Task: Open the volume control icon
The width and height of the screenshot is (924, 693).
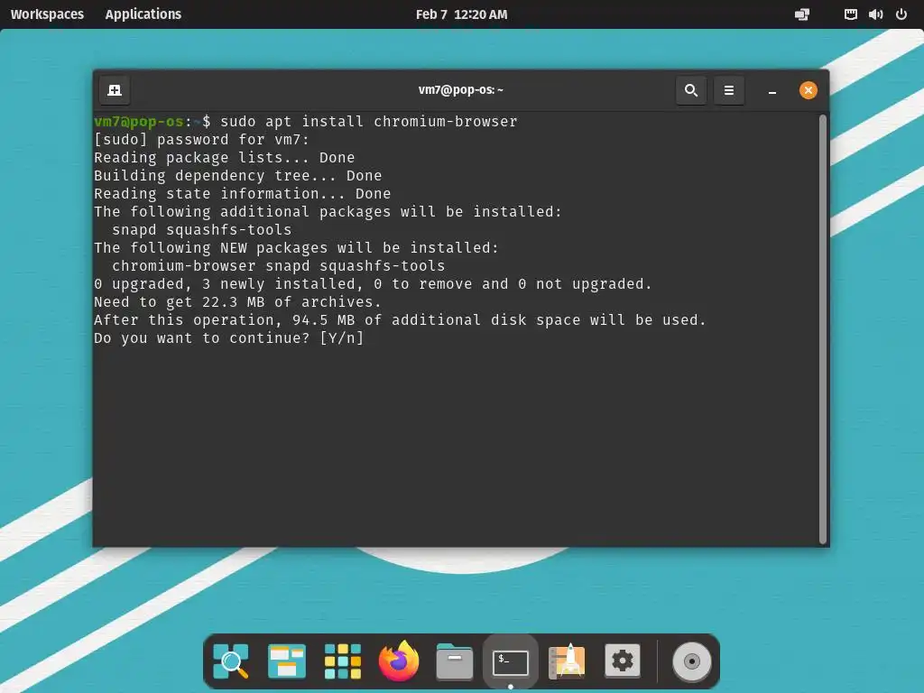Action: [875, 14]
